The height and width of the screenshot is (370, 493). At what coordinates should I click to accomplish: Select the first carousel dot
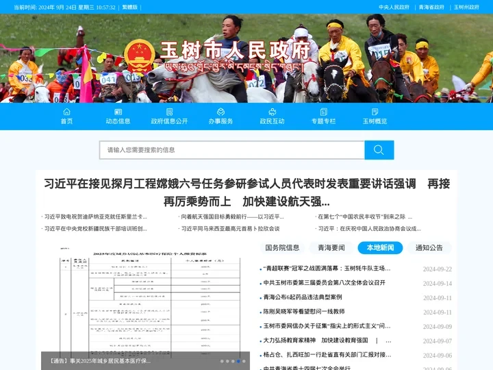click(222, 361)
